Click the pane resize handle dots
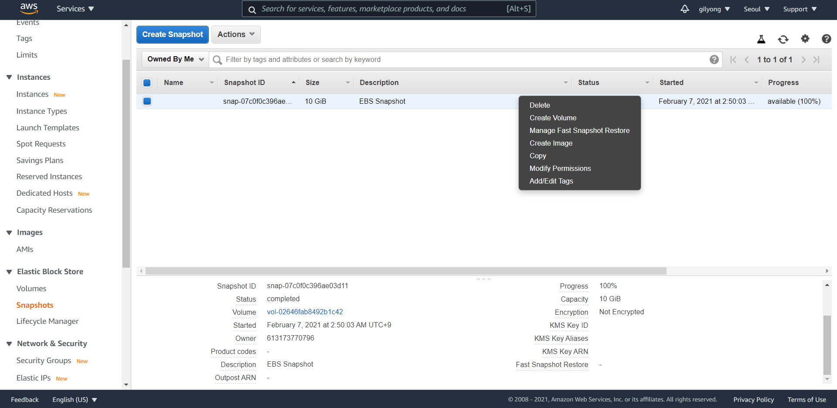837x408 pixels. pos(483,279)
